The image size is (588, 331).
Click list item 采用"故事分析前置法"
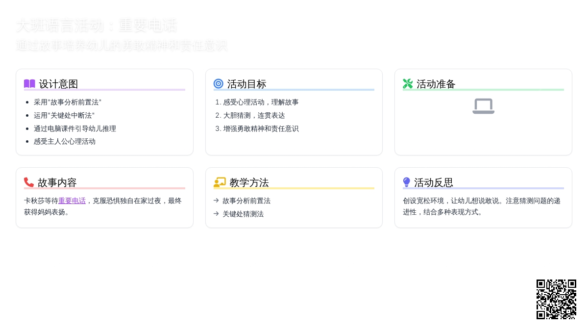(68, 102)
